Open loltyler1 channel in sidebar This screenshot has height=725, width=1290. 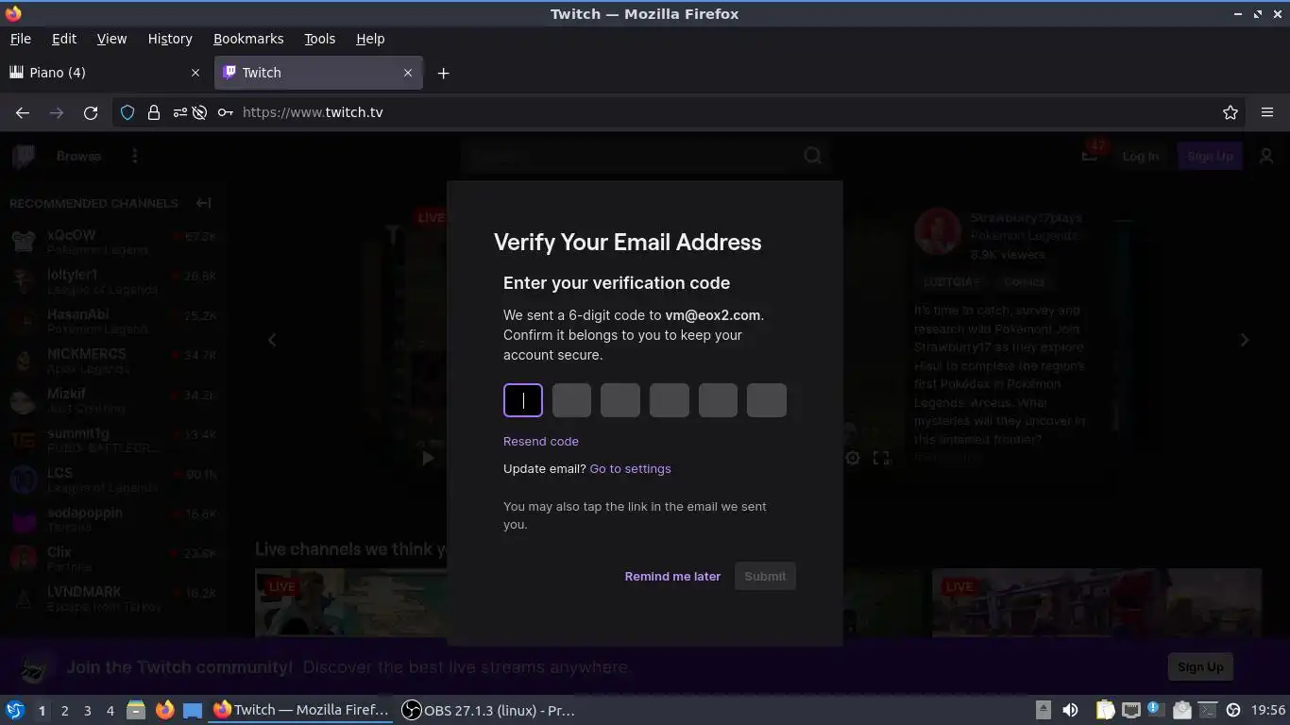(113, 281)
